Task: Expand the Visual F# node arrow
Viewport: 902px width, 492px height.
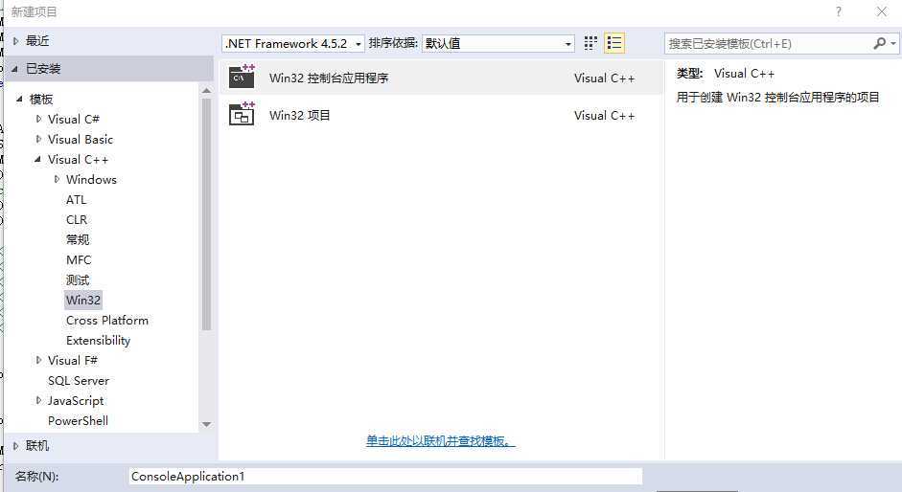Action: pyautogui.click(x=38, y=360)
